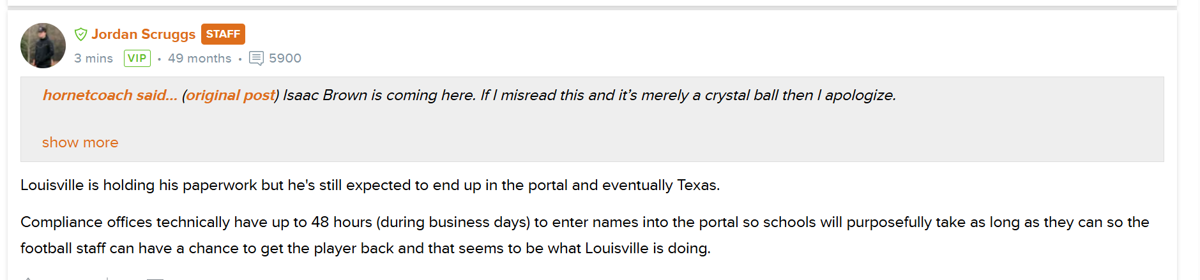Click the gray separator bar above the post

592,8
